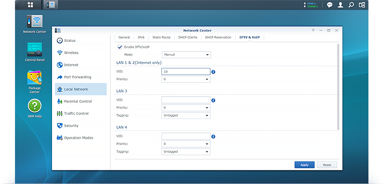Open notifications speech bubble icon
This screenshot has width=383, height=184.
click(330, 5)
